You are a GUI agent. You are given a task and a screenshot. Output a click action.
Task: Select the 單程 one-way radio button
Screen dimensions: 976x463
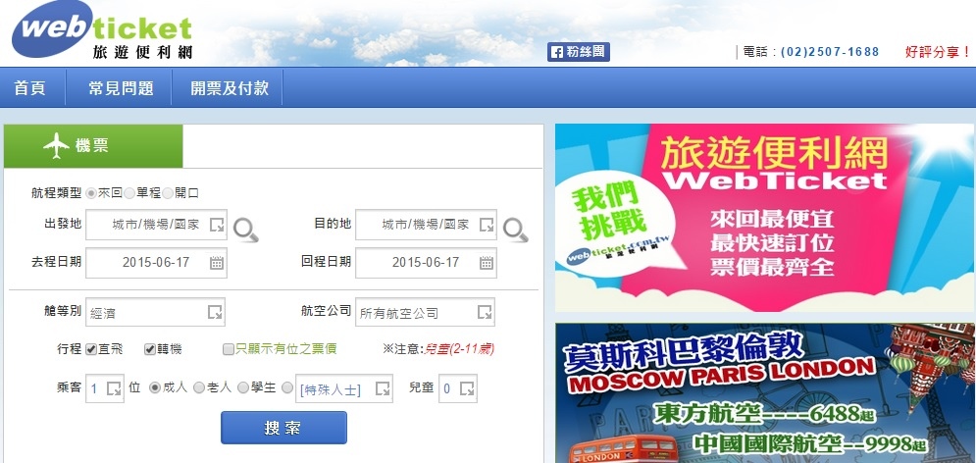pos(129,193)
